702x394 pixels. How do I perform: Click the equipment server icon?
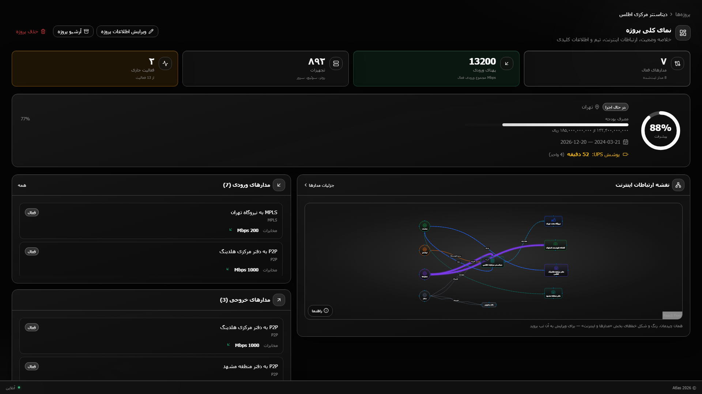click(x=336, y=63)
